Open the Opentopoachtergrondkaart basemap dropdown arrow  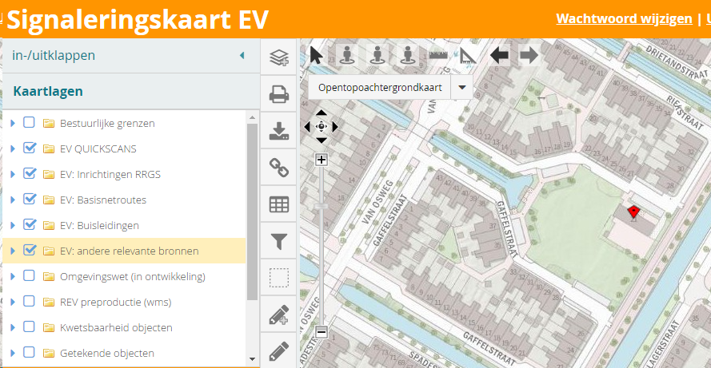coord(462,87)
